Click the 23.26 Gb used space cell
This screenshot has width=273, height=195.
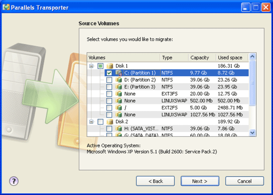(227, 80)
